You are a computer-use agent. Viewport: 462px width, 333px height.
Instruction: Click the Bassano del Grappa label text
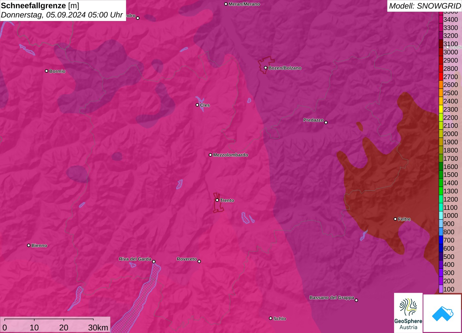pos(332,297)
